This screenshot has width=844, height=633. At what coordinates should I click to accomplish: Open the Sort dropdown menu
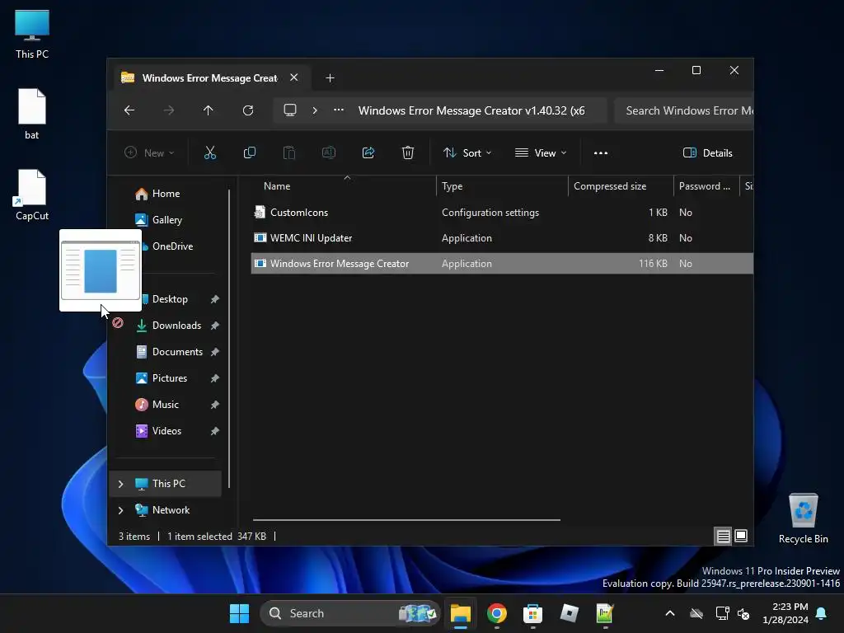click(467, 152)
